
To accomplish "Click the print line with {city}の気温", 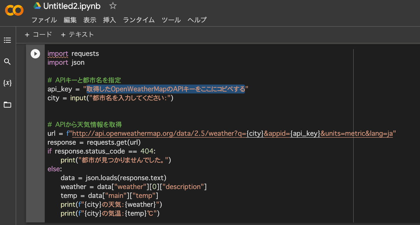I will click(110, 213).
